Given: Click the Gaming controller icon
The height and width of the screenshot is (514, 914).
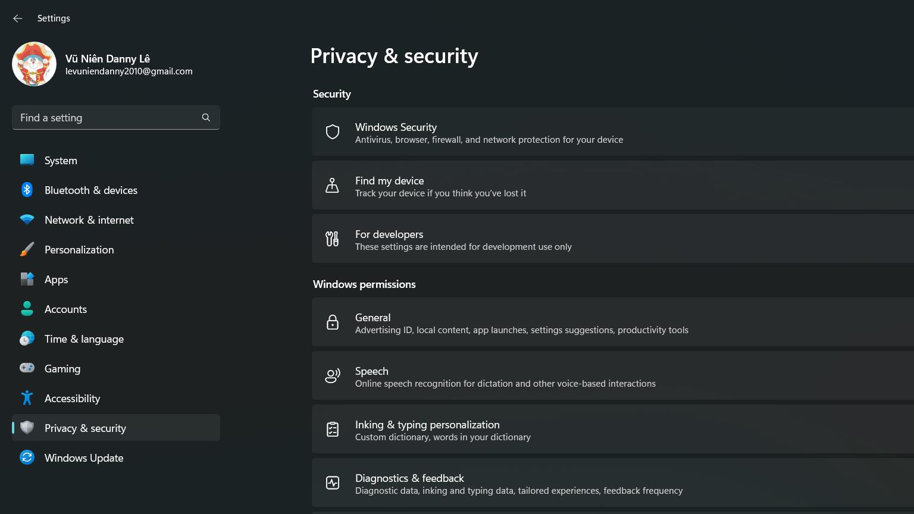Looking at the screenshot, I should pyautogui.click(x=27, y=368).
